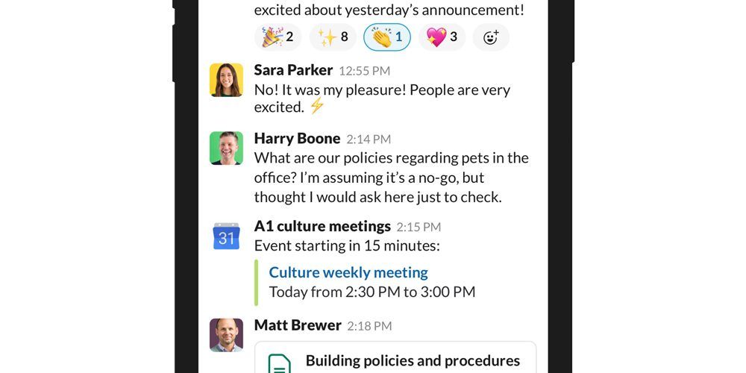Click the 2:14 PM timestamp
Viewport: 746px width, 373px height.
[x=369, y=140]
